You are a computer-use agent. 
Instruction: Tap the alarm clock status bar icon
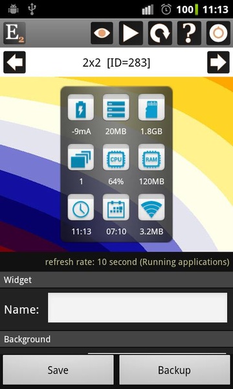[166, 10]
